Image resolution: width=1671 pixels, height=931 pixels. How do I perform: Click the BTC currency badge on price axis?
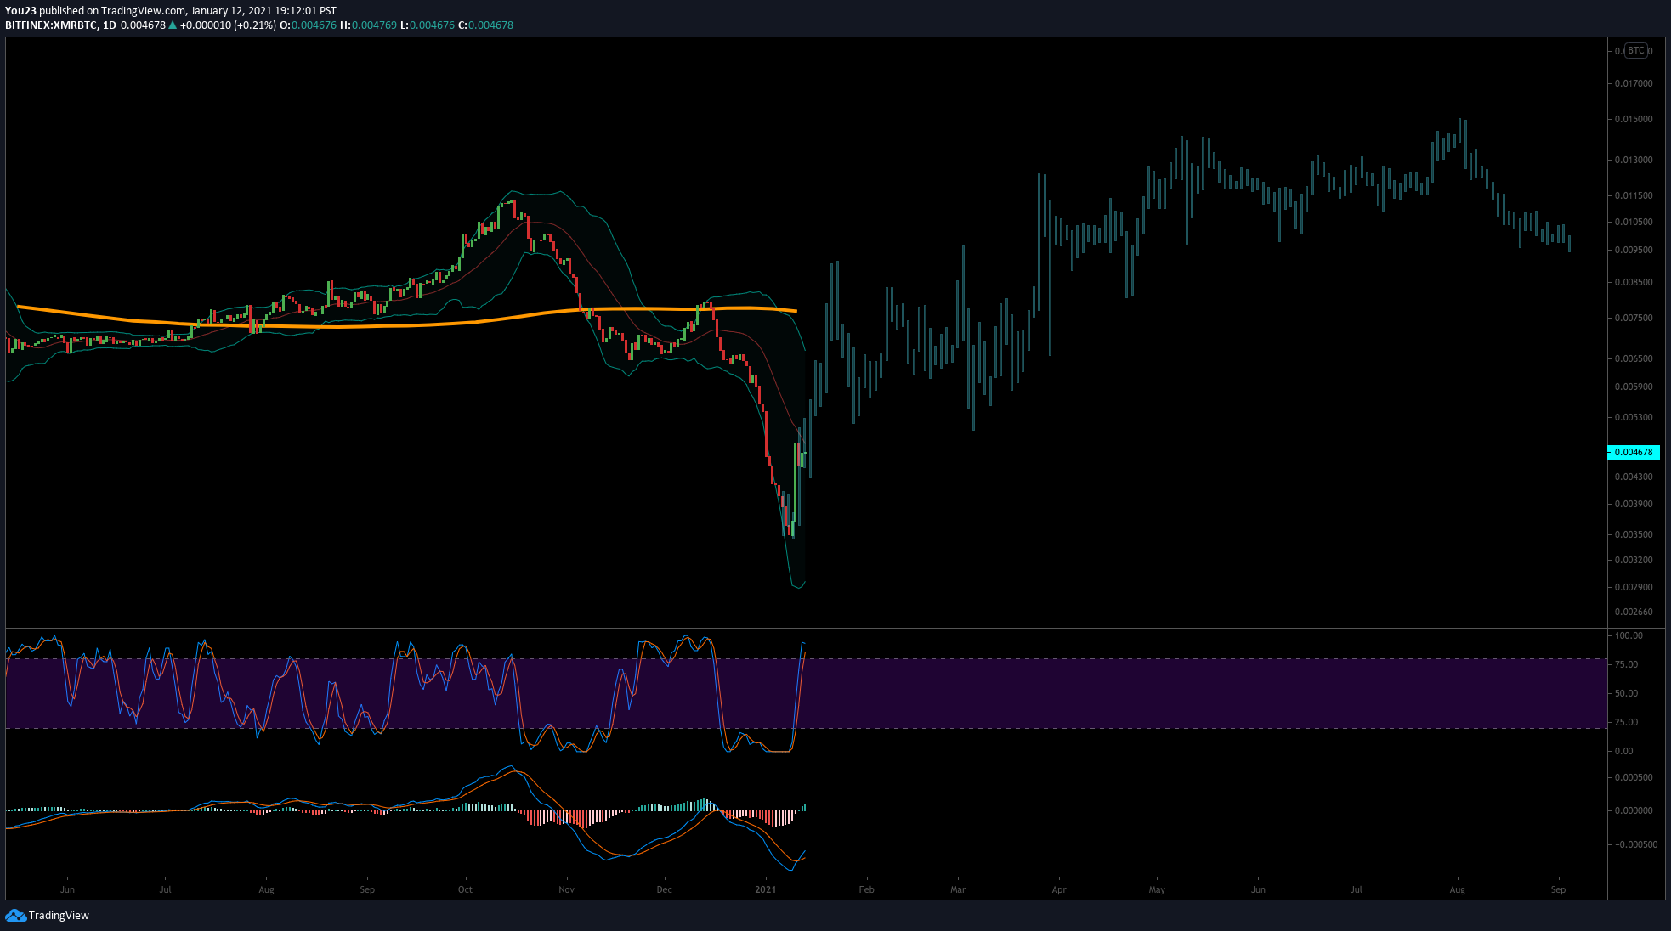point(1636,51)
